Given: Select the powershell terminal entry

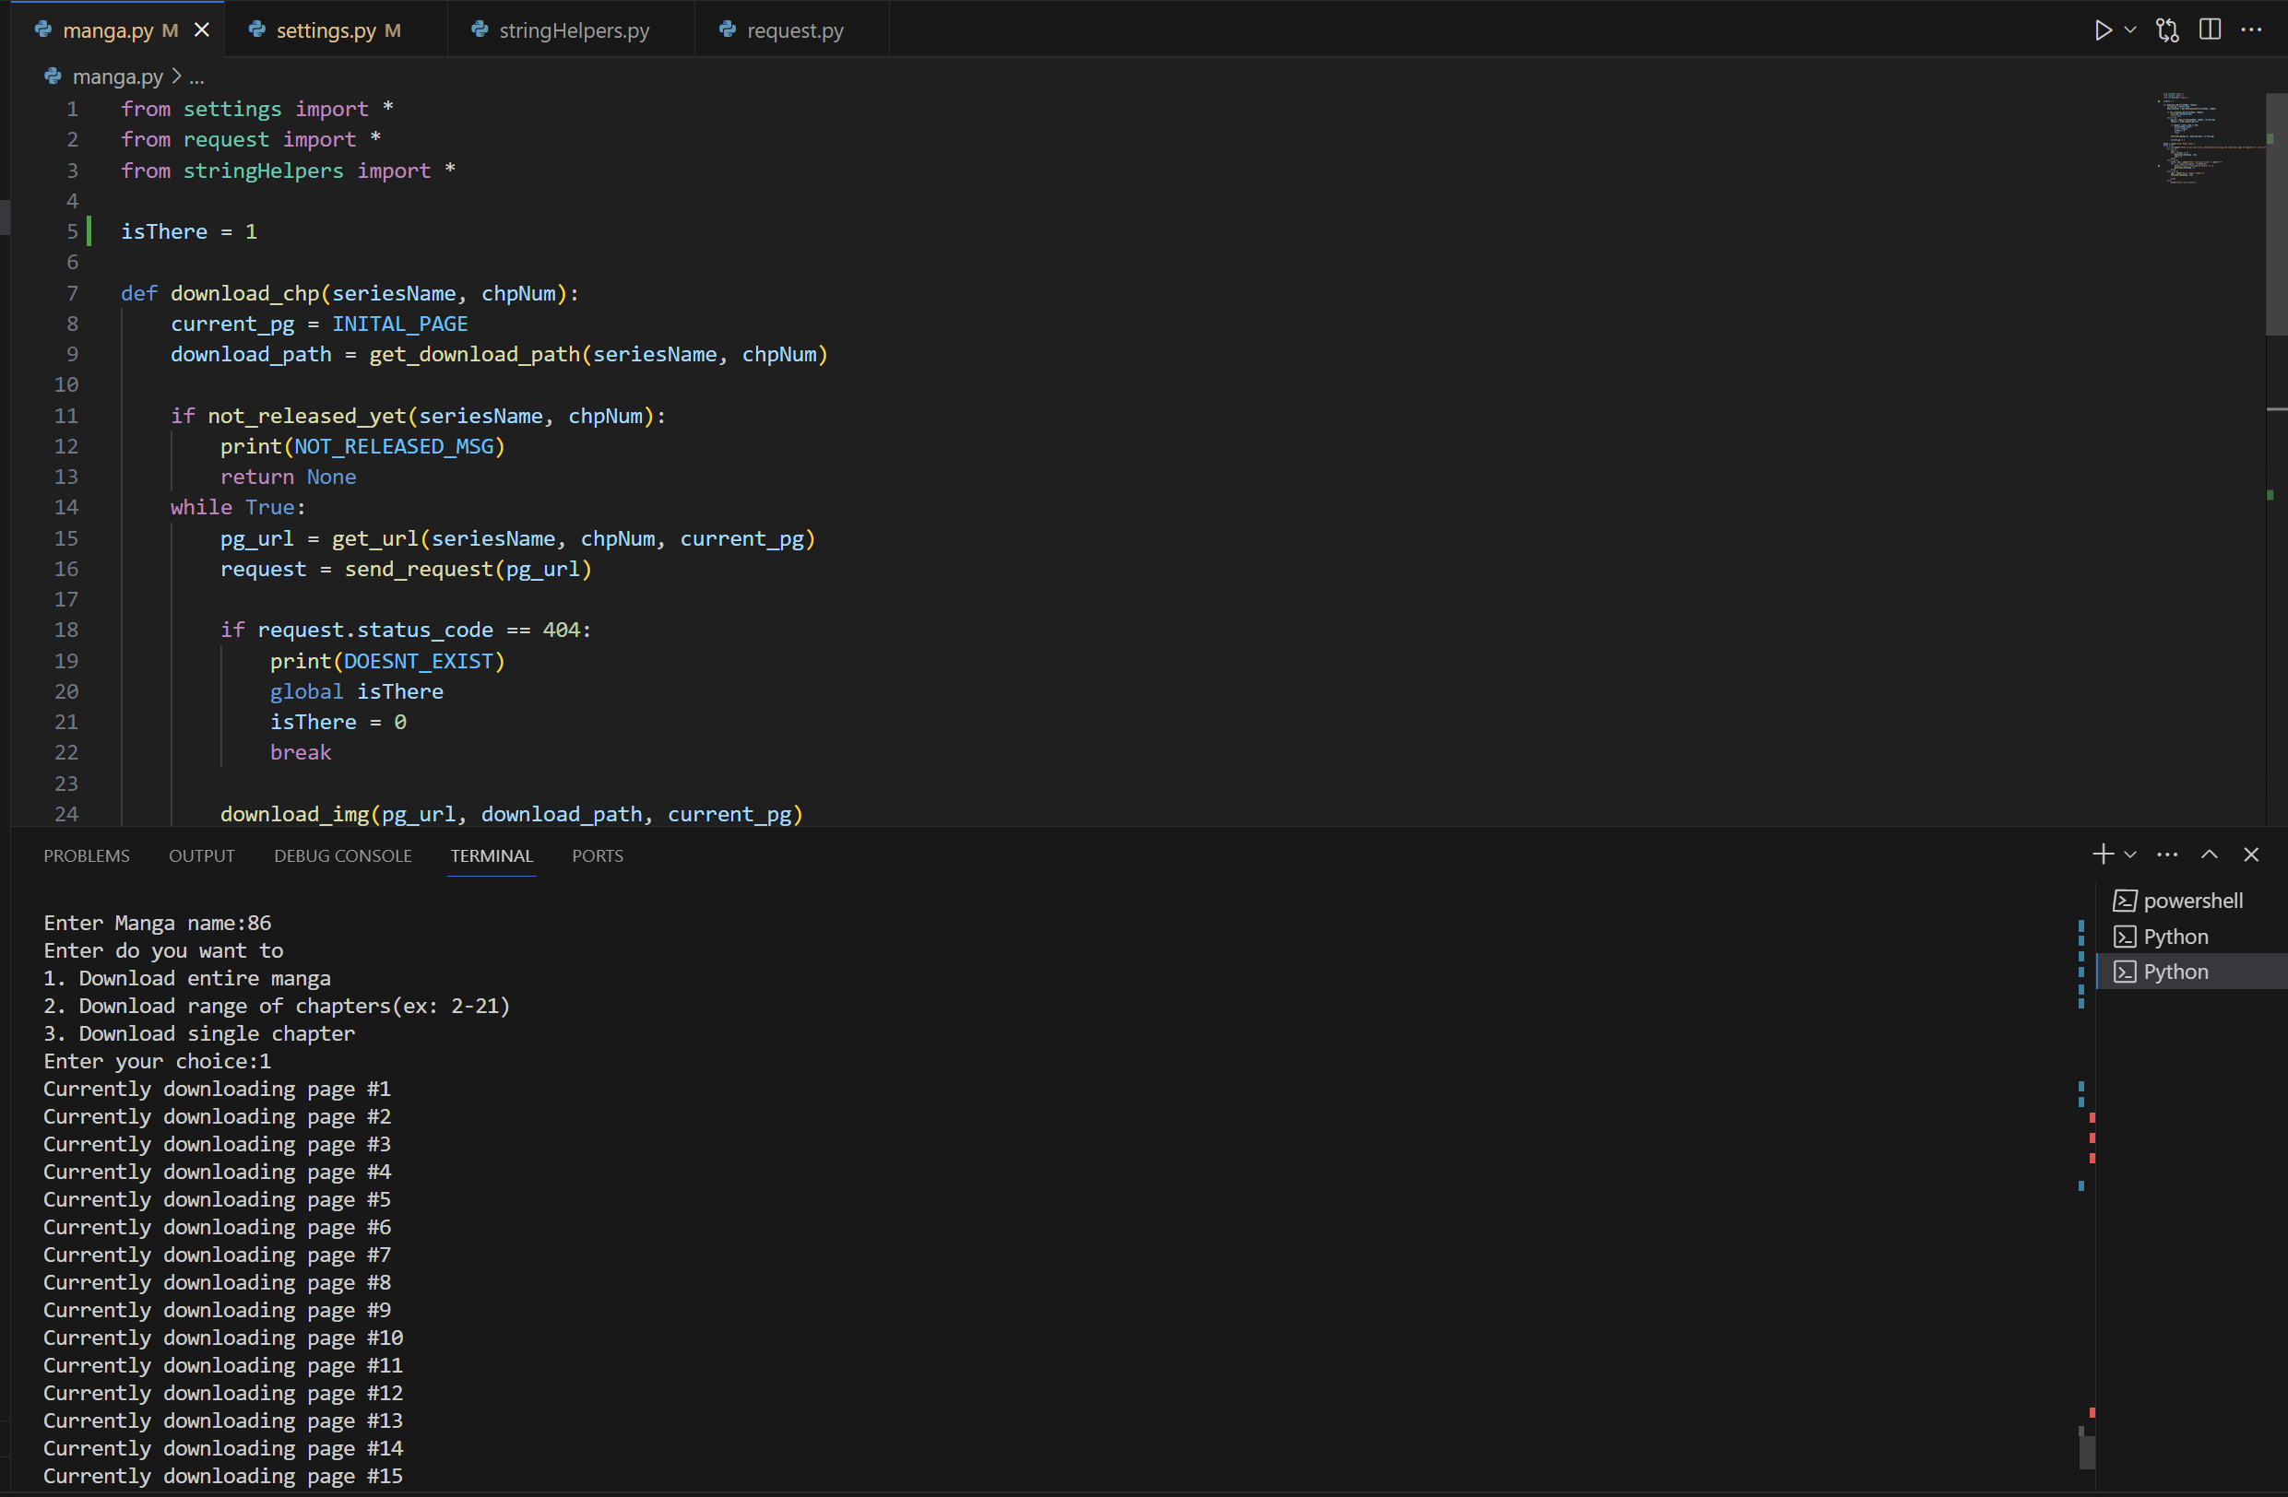Looking at the screenshot, I should (2191, 901).
